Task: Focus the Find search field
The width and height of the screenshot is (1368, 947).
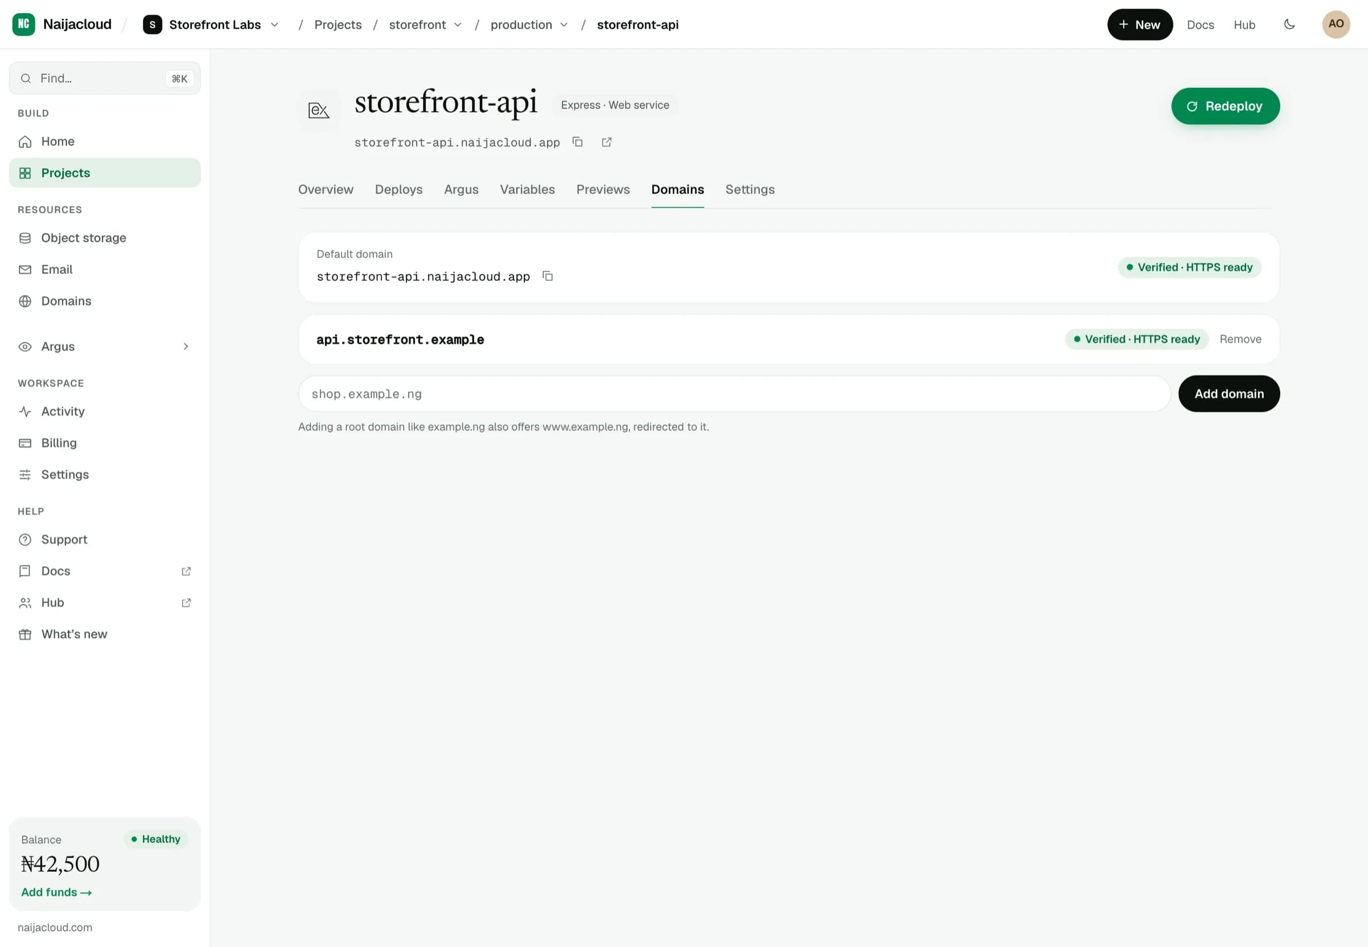Action: point(105,78)
